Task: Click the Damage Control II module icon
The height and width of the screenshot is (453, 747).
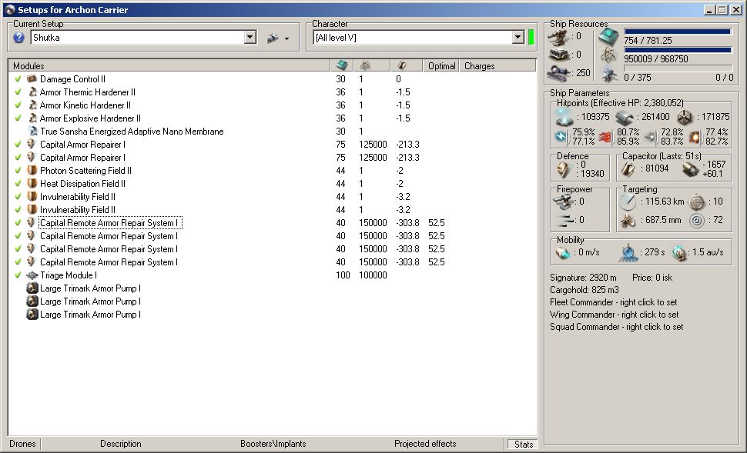Action: pyautogui.click(x=32, y=79)
